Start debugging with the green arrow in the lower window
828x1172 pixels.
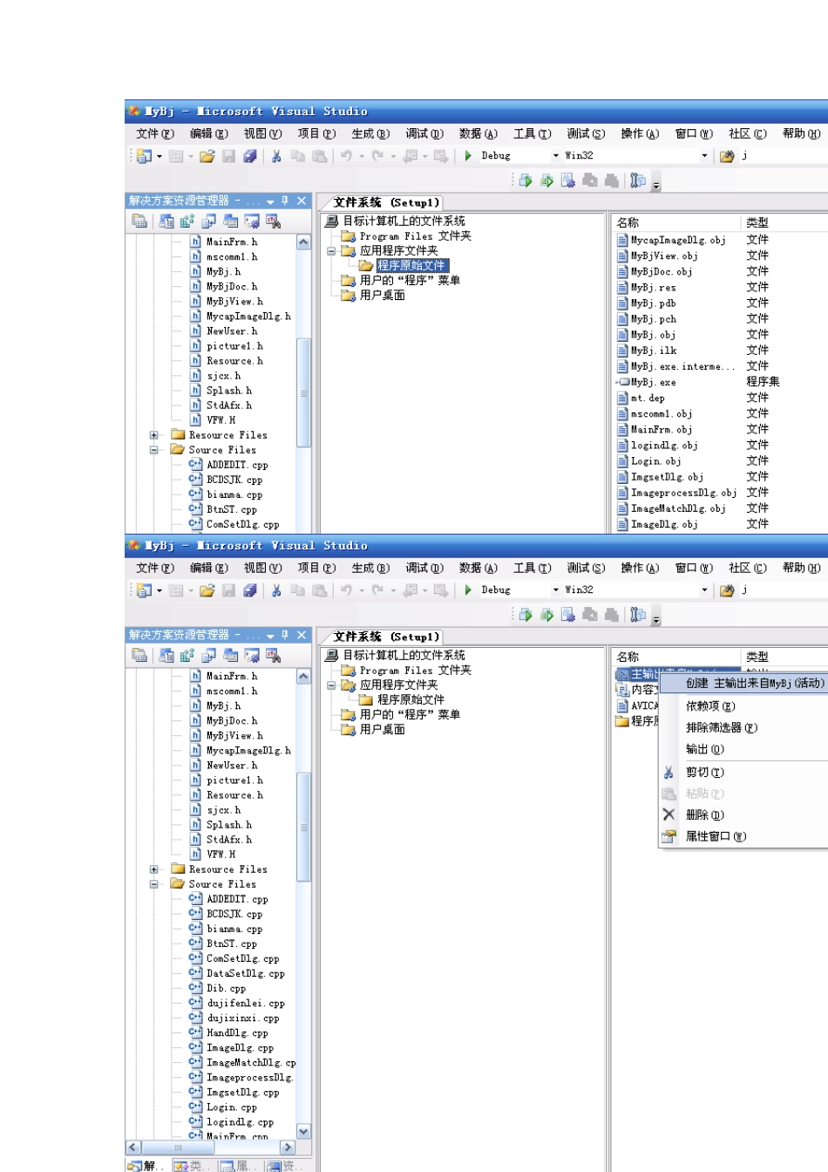(x=468, y=589)
